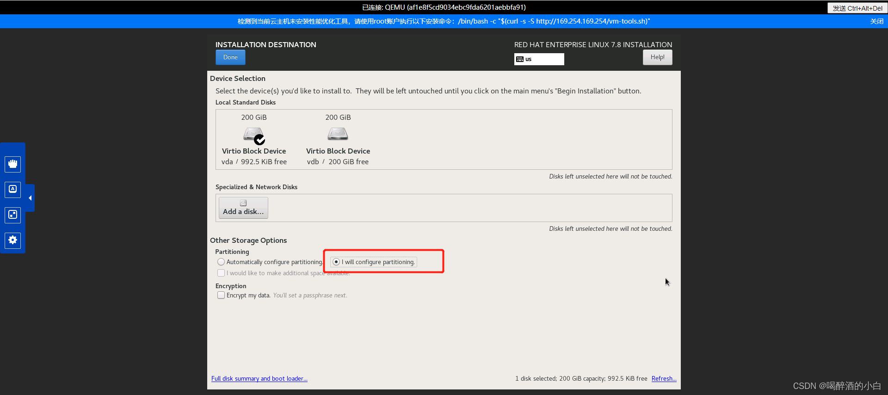The image size is (888, 395).
Task: Enable Encrypt my data checkbox
Action: point(221,295)
